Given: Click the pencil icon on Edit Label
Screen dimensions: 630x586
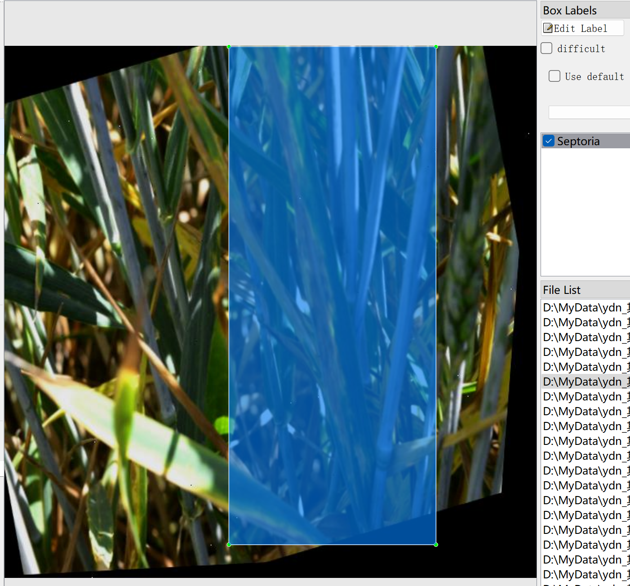Looking at the screenshot, I should pos(548,28).
